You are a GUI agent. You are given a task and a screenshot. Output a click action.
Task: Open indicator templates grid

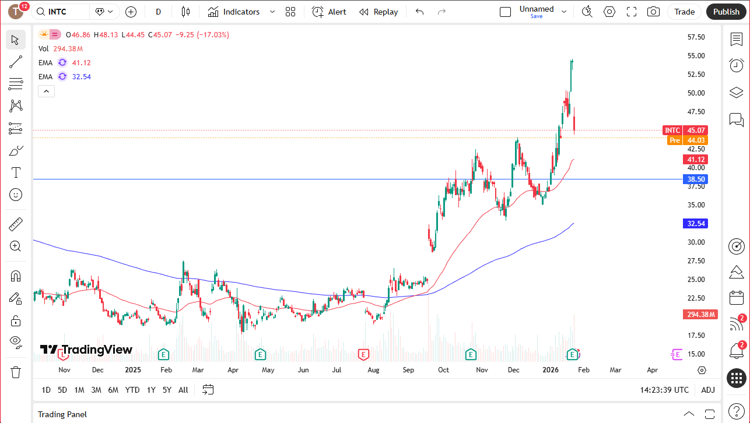click(290, 12)
